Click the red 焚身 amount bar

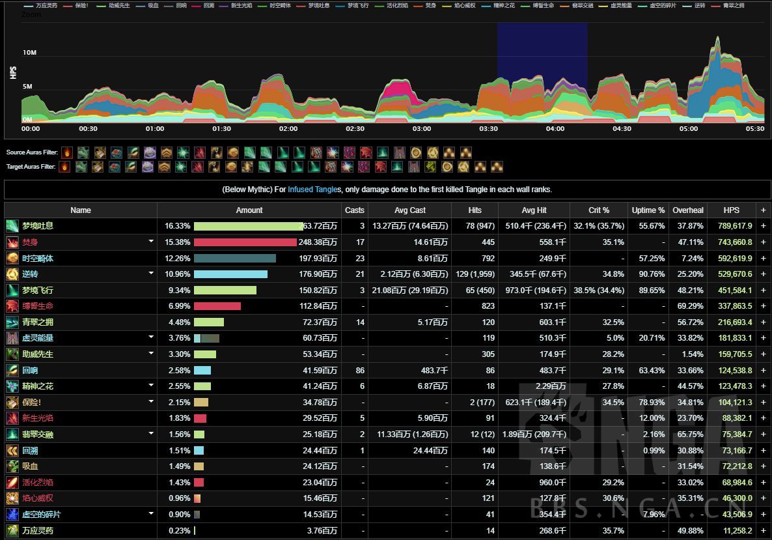pyautogui.click(x=245, y=242)
